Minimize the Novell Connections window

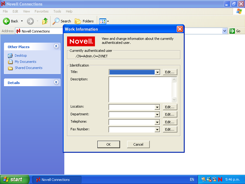pos(227,4)
